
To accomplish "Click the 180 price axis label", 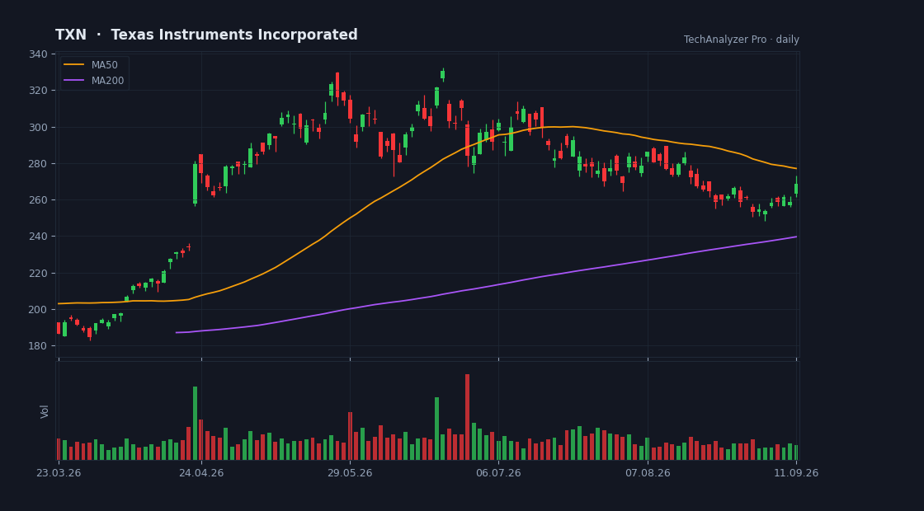I will click(38, 346).
